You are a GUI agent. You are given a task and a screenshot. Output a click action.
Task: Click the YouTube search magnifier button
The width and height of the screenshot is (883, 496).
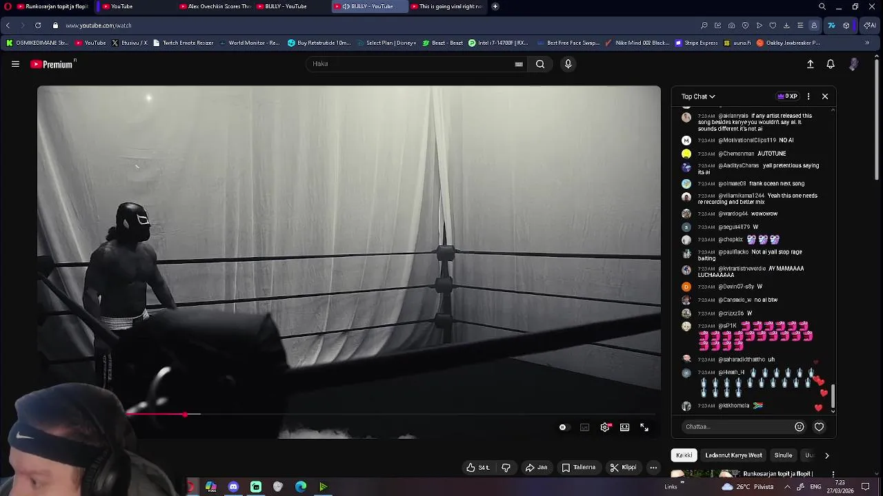coord(540,64)
